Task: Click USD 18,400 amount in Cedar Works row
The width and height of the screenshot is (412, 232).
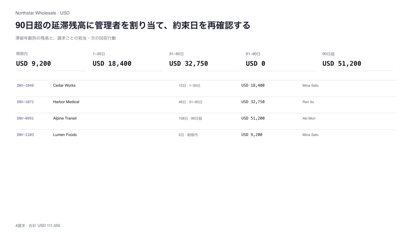Action: coord(253,85)
